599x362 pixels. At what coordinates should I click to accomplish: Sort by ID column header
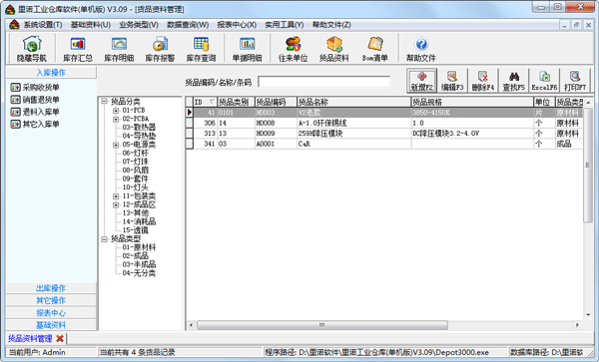click(205, 102)
